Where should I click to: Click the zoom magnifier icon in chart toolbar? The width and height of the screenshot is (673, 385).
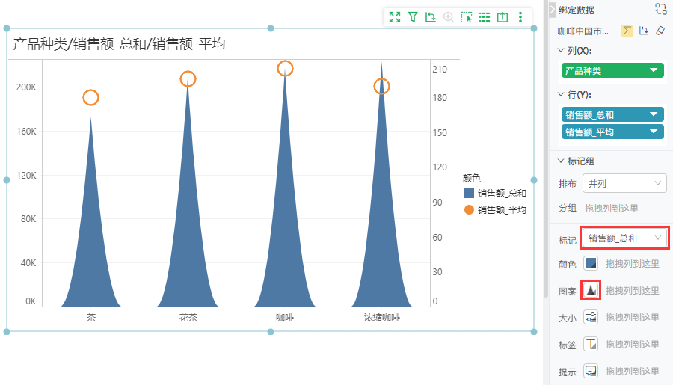coord(449,17)
